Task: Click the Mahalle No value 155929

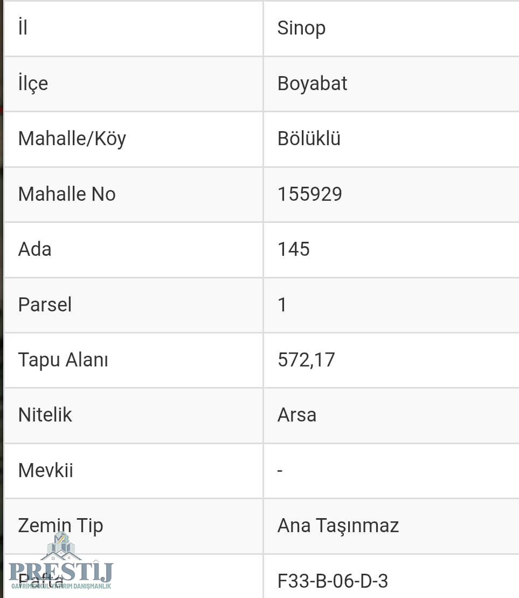Action: pyautogui.click(x=309, y=194)
